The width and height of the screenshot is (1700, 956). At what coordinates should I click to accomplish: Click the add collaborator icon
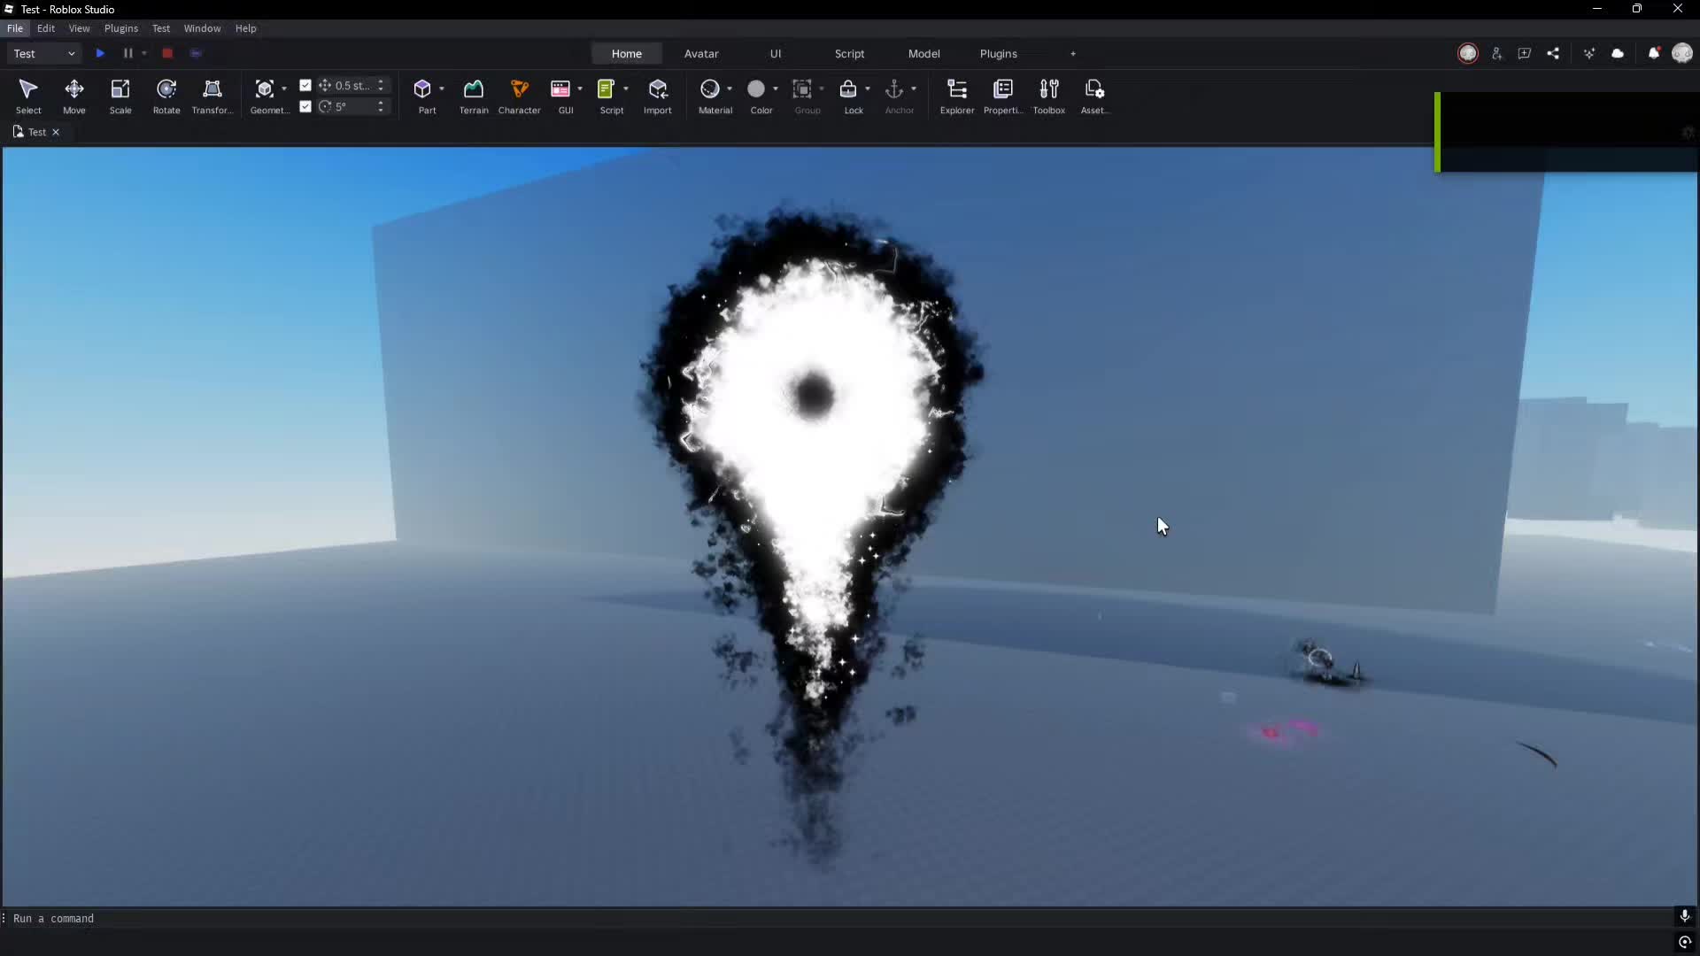1496,54
